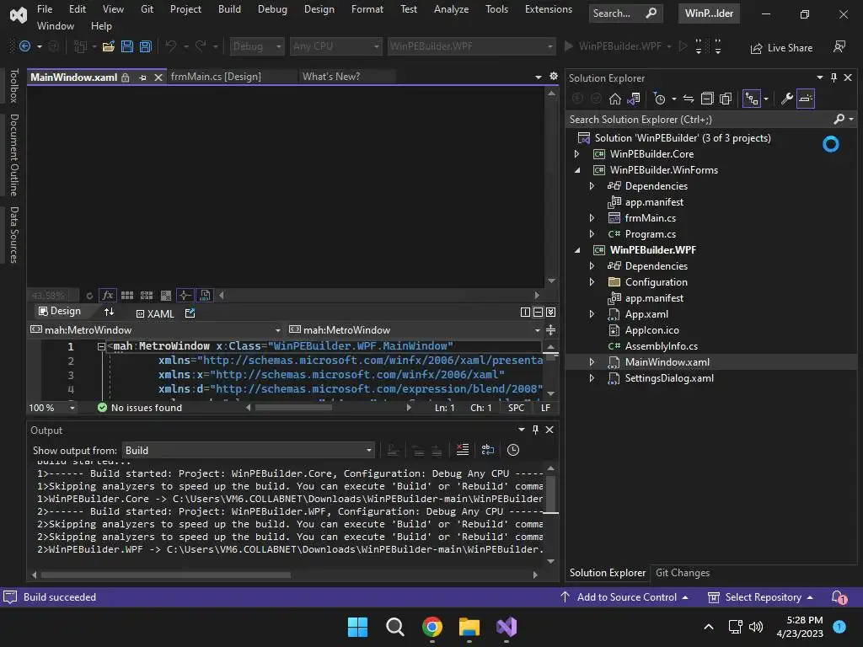Open WinPEBuilder.WPF startup project dropdown
The image size is (863, 647).
click(471, 47)
